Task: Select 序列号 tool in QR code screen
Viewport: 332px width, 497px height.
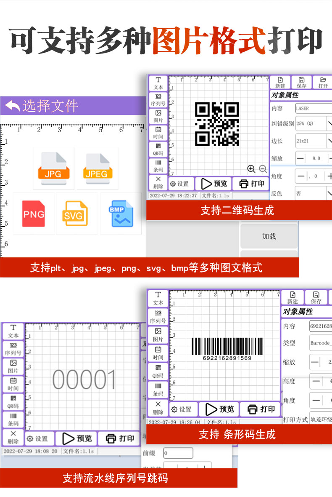Action: [x=158, y=100]
